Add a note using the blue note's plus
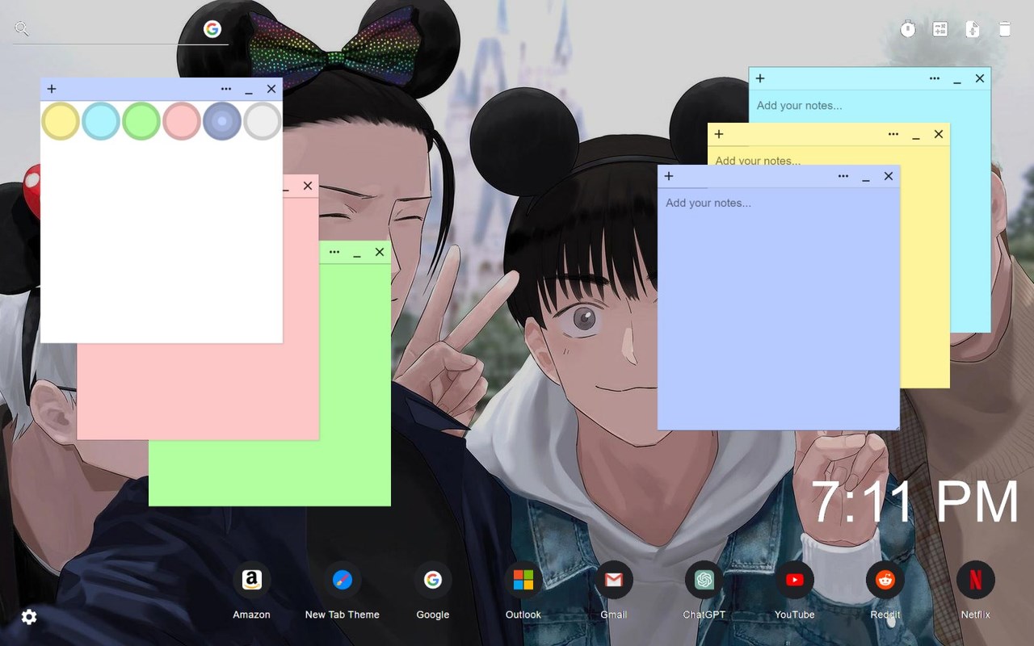Screen dimensions: 1034x646 point(669,176)
